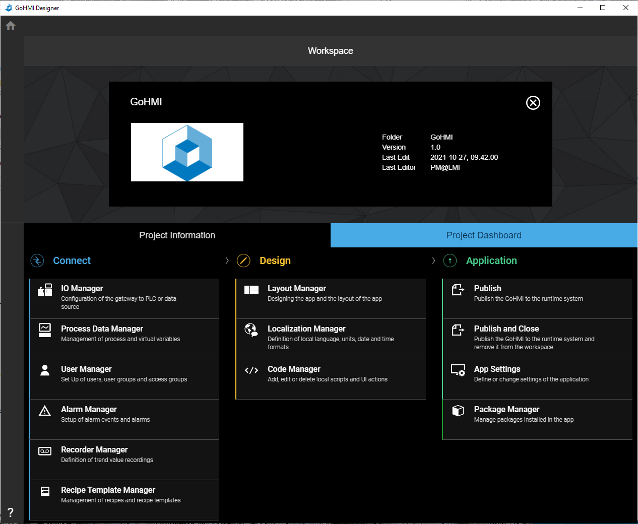
Task: Click the Process Data Manager icon
Action: click(x=45, y=330)
